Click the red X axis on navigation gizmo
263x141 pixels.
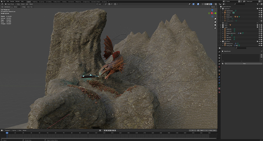click(212, 13)
